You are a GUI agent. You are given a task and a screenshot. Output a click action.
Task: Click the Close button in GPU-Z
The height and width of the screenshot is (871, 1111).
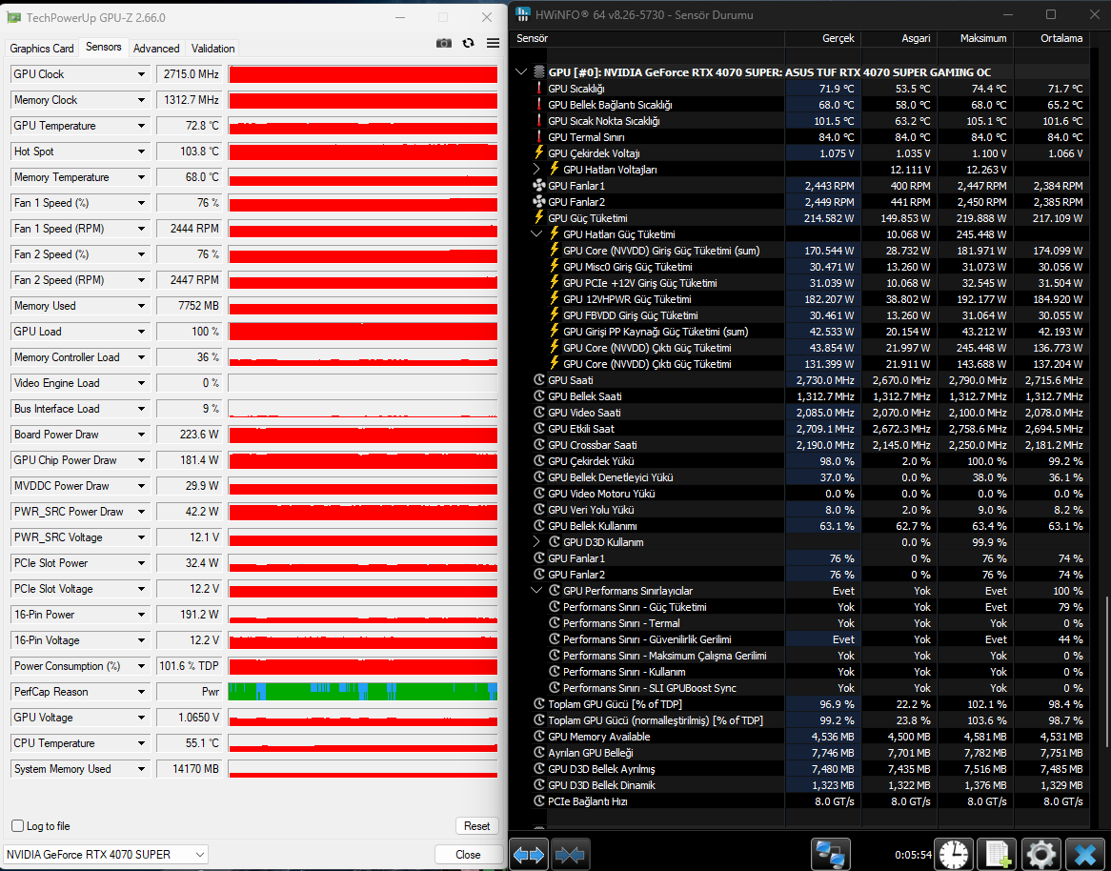[x=468, y=854]
